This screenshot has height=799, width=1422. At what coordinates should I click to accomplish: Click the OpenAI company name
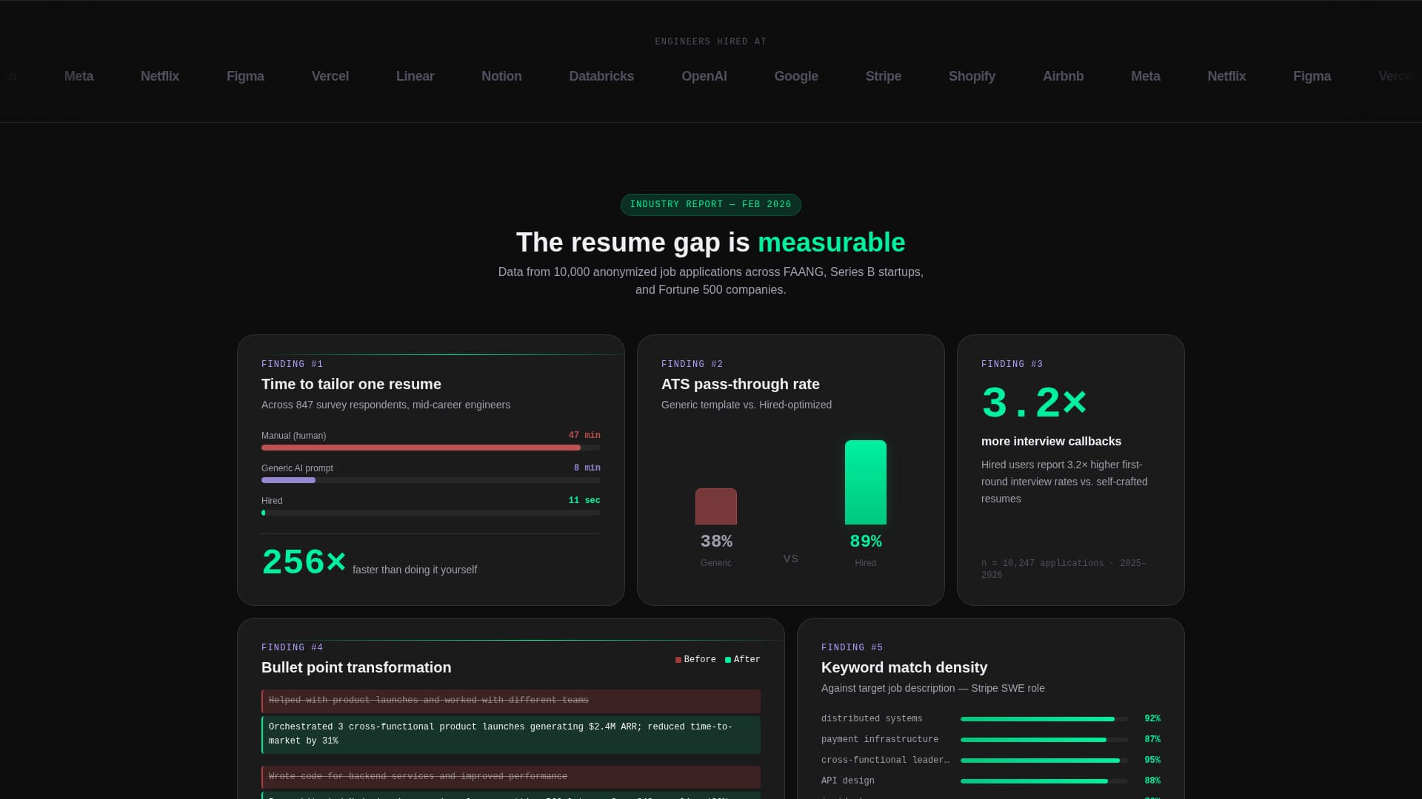pos(704,76)
